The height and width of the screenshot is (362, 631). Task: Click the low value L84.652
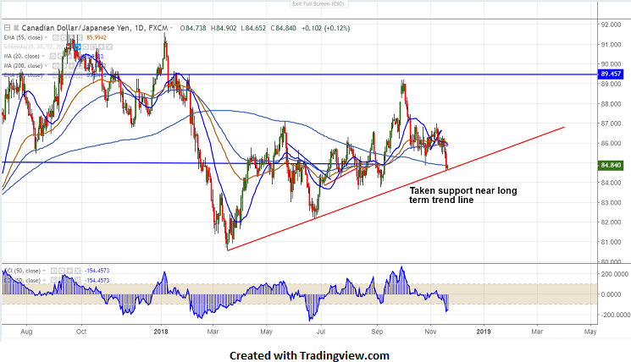click(x=253, y=28)
